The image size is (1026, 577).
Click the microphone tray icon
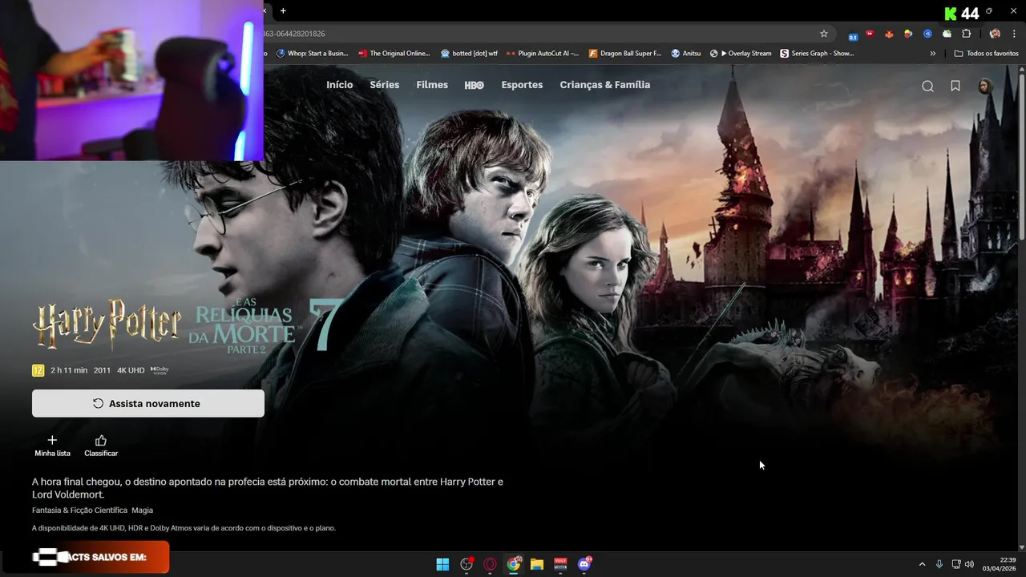(939, 564)
